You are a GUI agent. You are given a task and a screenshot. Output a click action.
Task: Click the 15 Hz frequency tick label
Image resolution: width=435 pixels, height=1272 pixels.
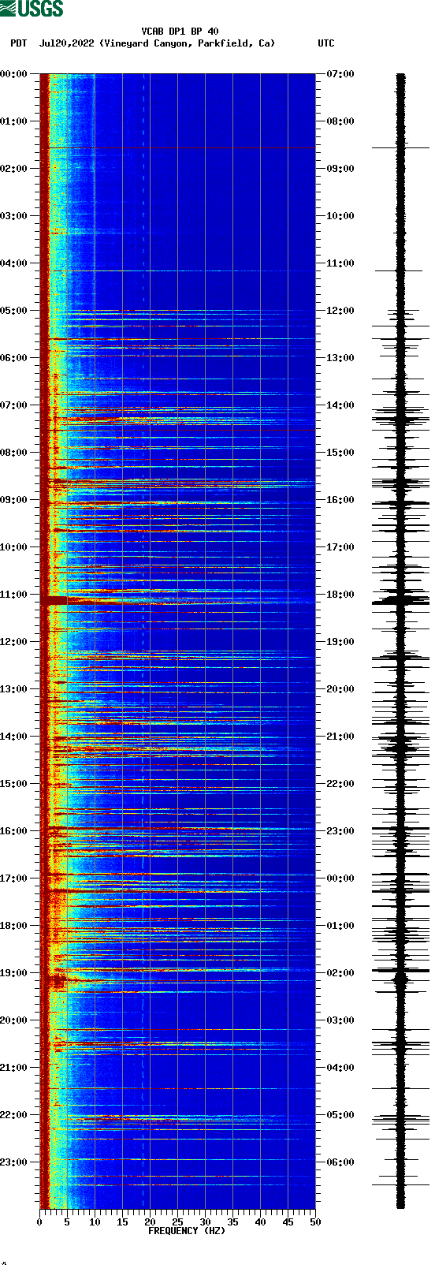pyautogui.click(x=122, y=1222)
